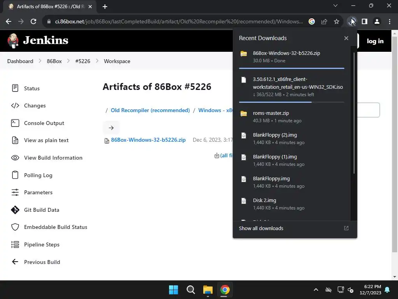The height and width of the screenshot is (299, 398).
Task: Open Windows Start menu
Action: [174, 290]
